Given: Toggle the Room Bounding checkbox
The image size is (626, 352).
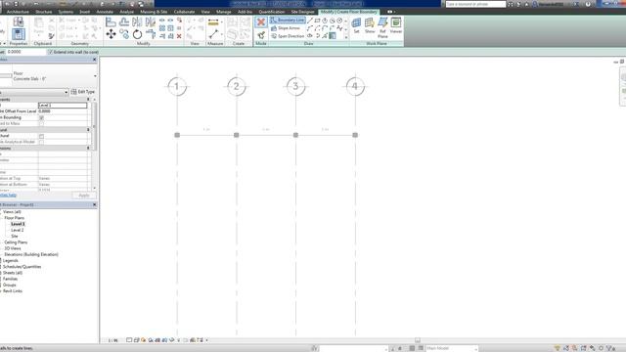Looking at the screenshot, I should (x=41, y=117).
